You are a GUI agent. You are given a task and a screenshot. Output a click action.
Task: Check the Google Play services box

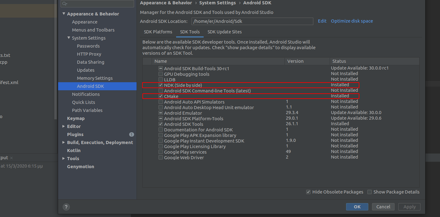click(161, 152)
